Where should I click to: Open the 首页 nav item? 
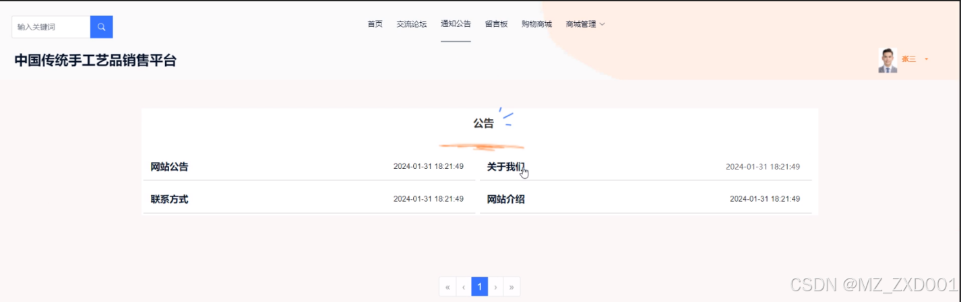pos(375,24)
